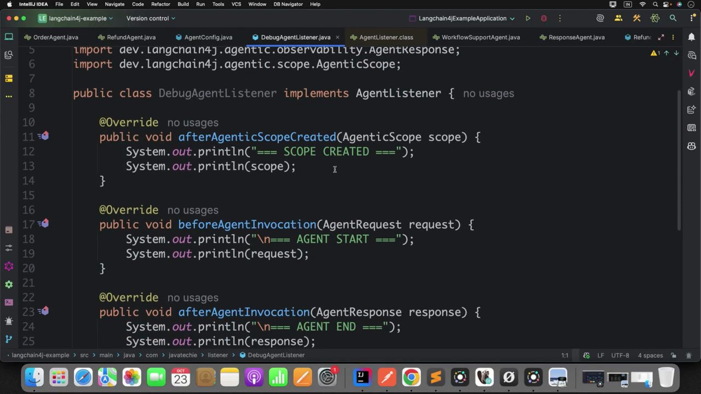The height and width of the screenshot is (394, 701).
Task: Launch Google Chrome from the Dock
Action: [x=411, y=378]
